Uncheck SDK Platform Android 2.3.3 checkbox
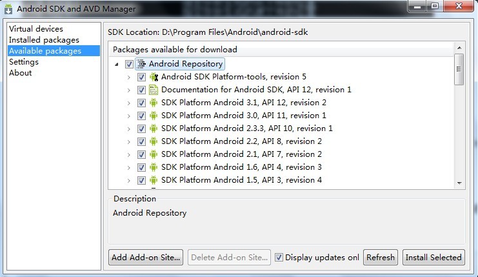The width and height of the screenshot is (478, 277). pyautogui.click(x=141, y=128)
